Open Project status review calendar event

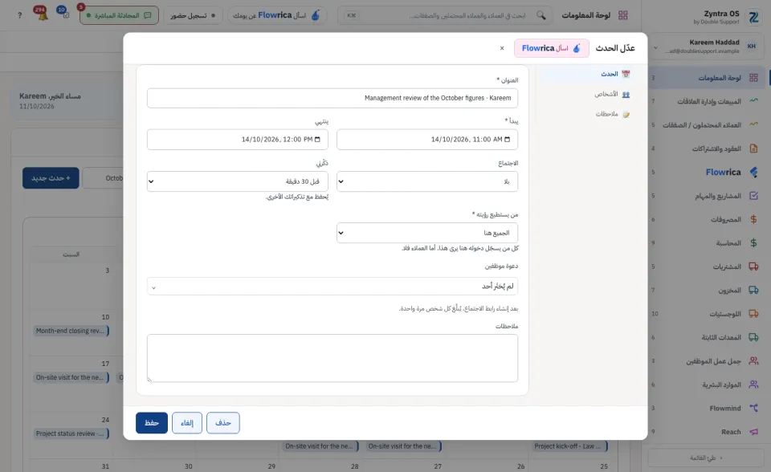(71, 433)
